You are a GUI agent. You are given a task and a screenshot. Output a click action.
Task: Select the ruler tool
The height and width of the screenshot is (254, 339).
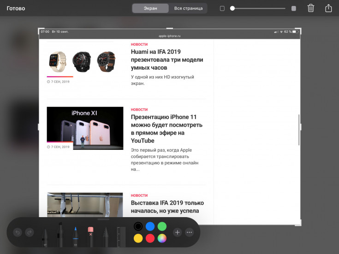121,236
